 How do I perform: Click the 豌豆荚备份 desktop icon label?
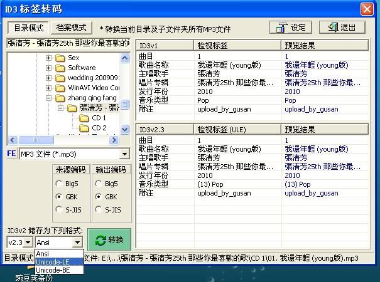[34, 278]
